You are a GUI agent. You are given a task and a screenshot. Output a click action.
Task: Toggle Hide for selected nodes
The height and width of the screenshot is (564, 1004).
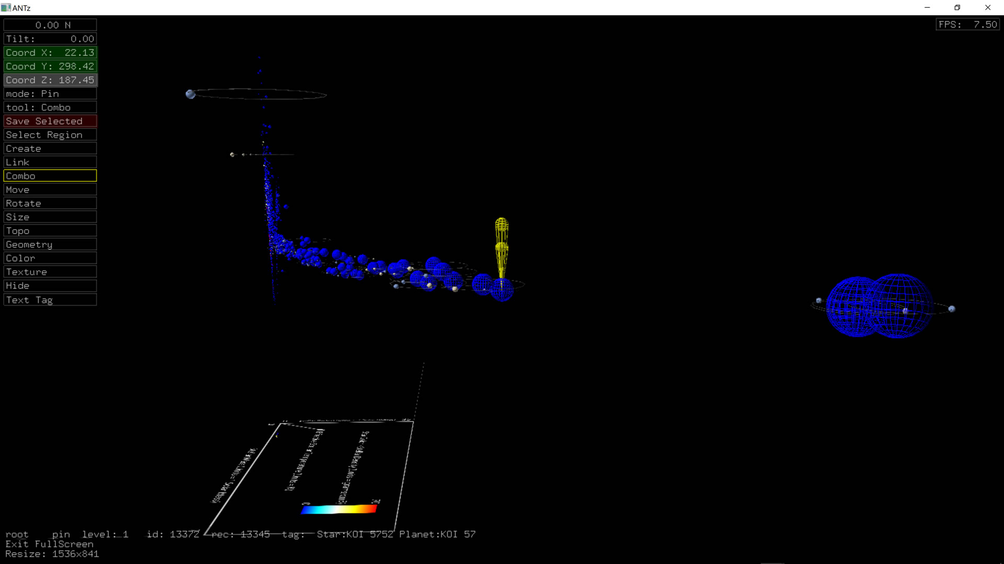point(50,286)
